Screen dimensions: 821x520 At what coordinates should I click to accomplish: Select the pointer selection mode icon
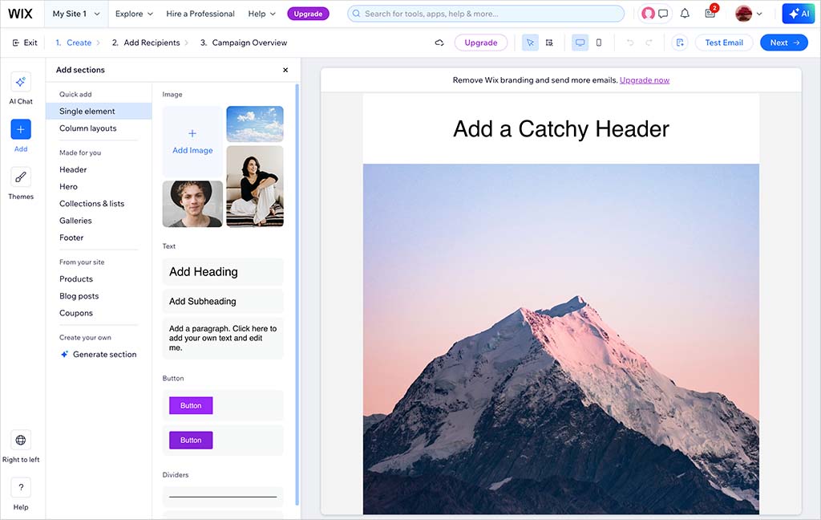click(530, 43)
